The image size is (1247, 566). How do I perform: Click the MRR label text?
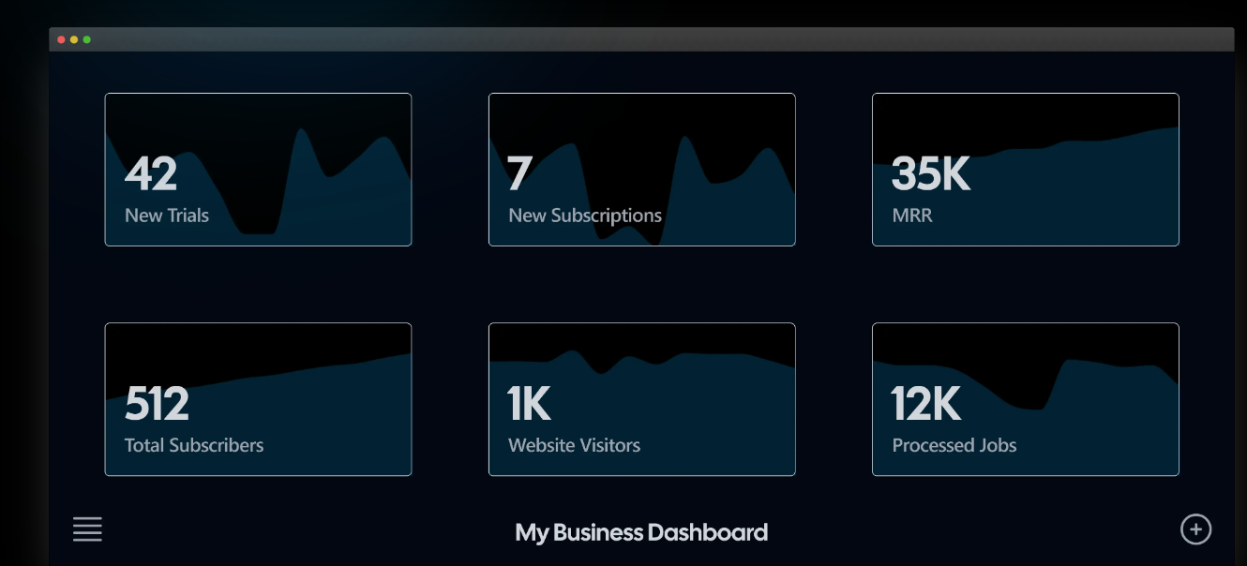point(912,216)
